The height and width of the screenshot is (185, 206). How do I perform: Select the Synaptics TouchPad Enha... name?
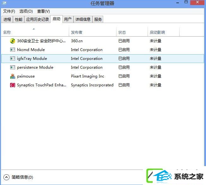[42, 85]
